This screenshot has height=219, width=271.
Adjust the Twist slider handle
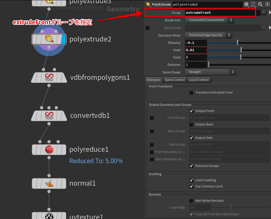241,57
